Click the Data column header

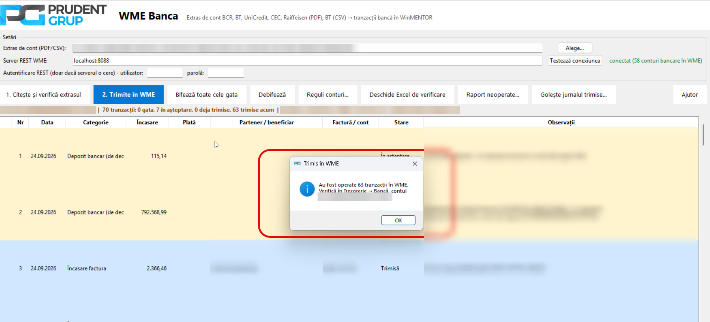47,122
